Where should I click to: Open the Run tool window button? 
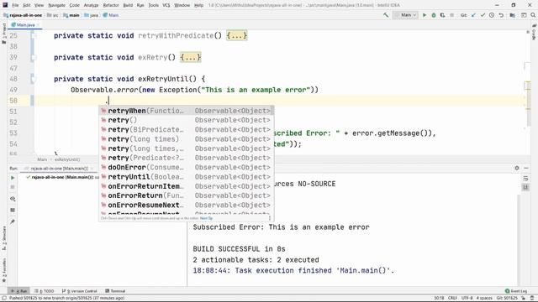pos(18,291)
